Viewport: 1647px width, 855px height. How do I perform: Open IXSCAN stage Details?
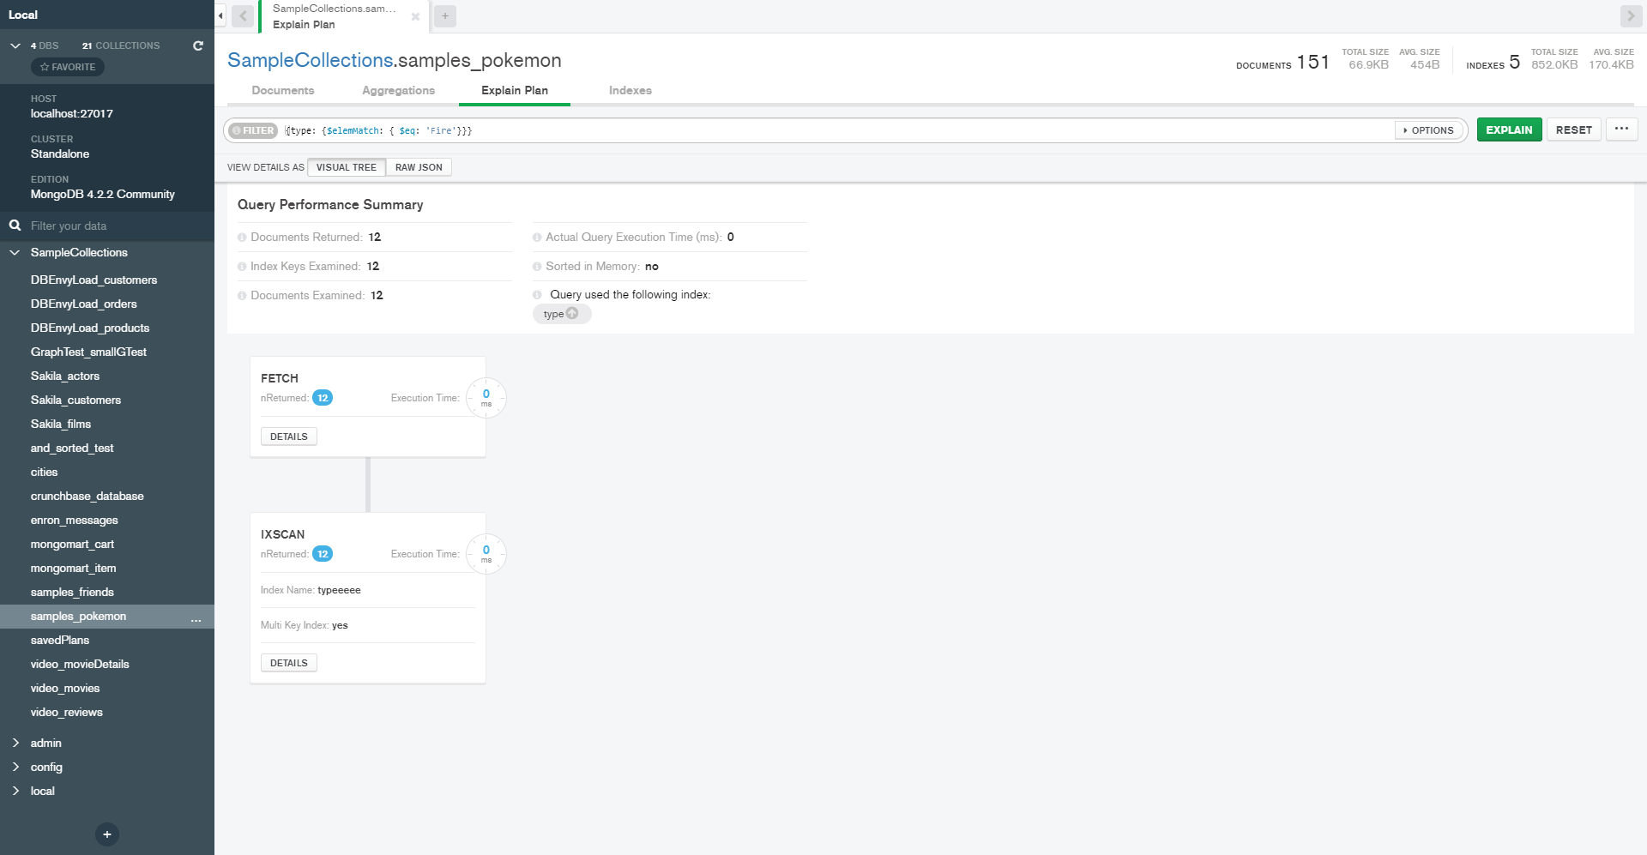tap(289, 663)
